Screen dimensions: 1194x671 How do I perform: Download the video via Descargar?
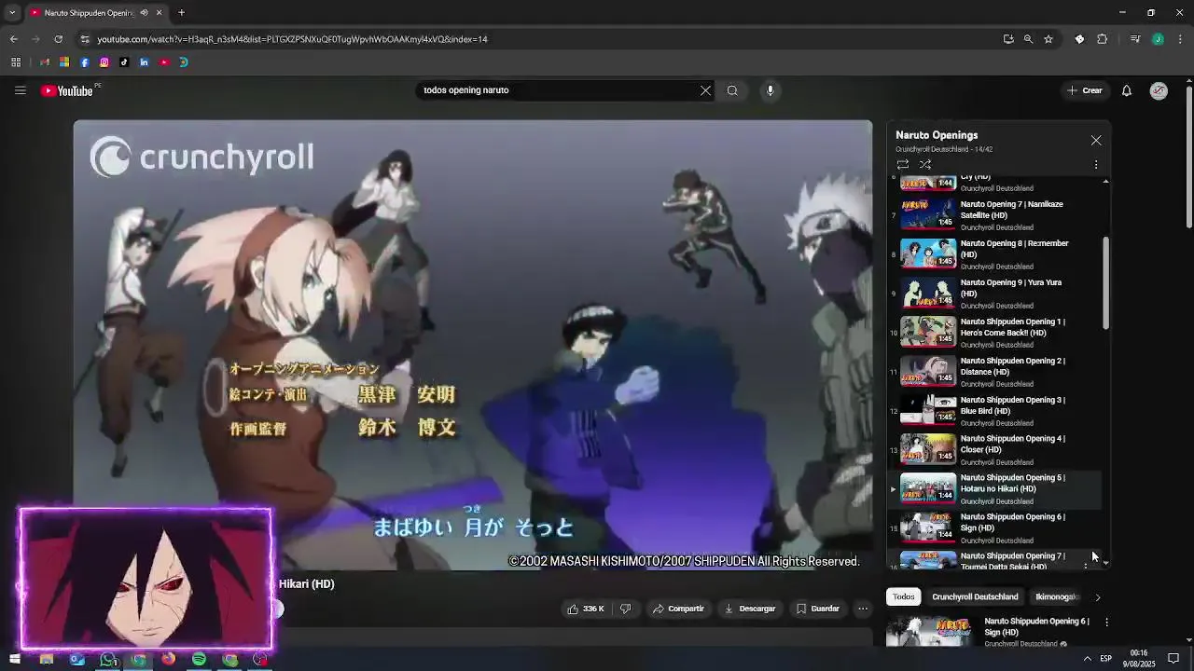point(750,609)
